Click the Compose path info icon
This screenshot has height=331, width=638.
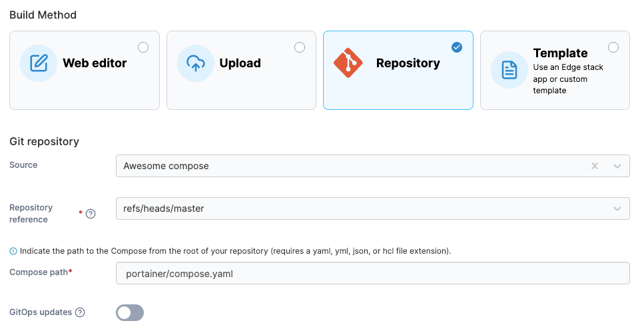pyautogui.click(x=13, y=251)
